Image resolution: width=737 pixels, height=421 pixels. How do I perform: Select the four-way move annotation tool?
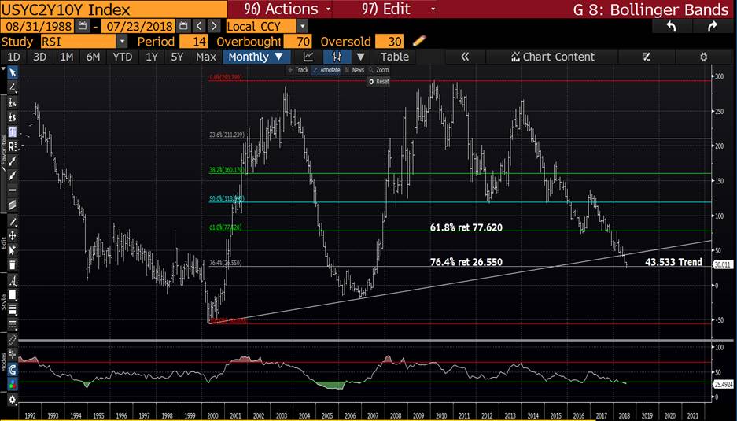[13, 235]
